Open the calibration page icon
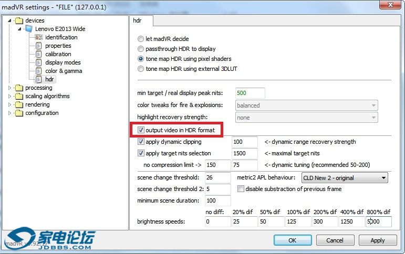This screenshot has width=405, height=254. pyautogui.click(x=38, y=54)
